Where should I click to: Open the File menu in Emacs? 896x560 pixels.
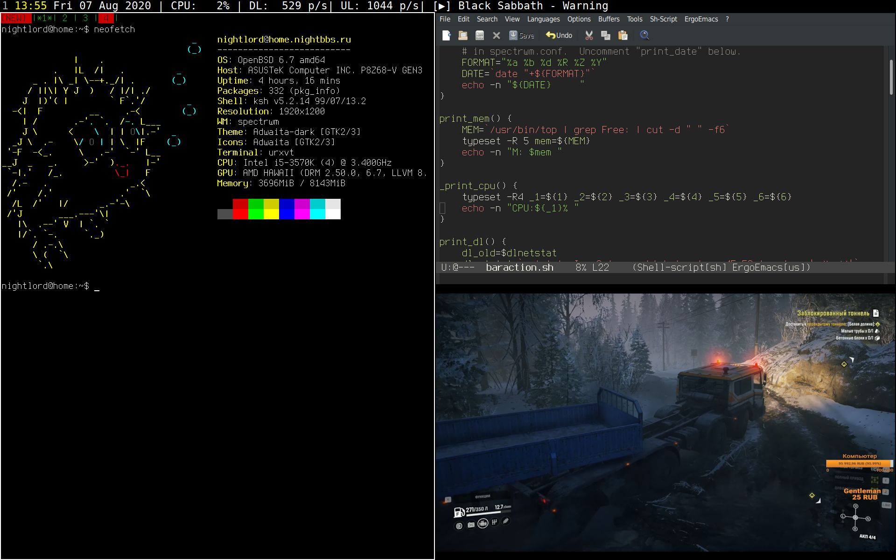[x=445, y=19]
